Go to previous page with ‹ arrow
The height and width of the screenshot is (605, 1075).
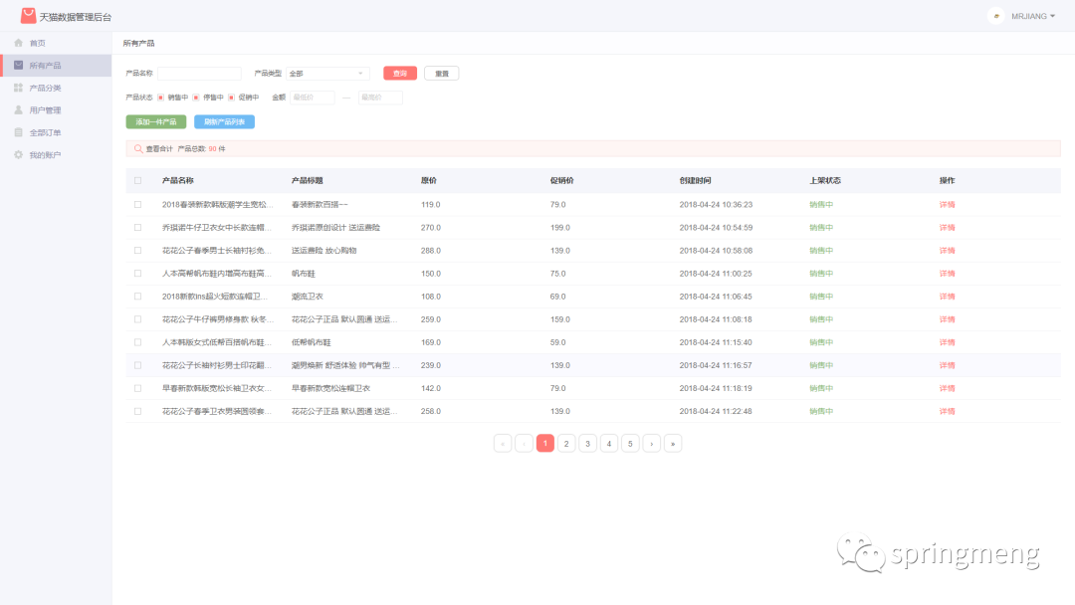(x=524, y=443)
